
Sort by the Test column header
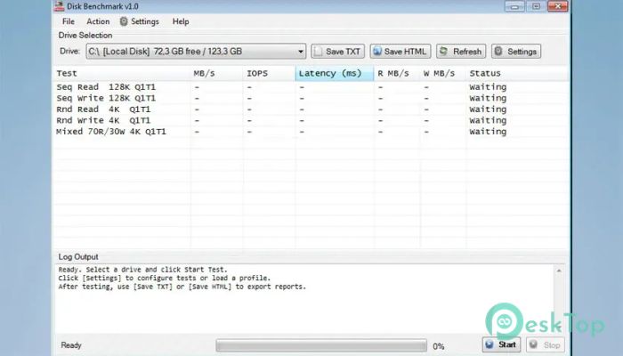pyautogui.click(x=122, y=74)
